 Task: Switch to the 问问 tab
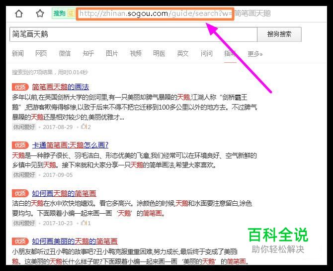coord(207,53)
